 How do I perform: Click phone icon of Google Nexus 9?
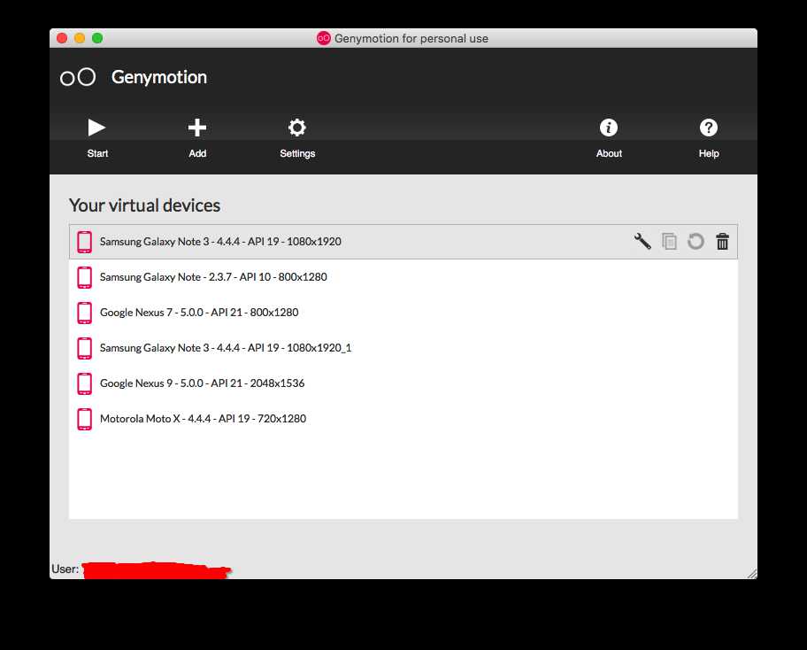pyautogui.click(x=84, y=383)
